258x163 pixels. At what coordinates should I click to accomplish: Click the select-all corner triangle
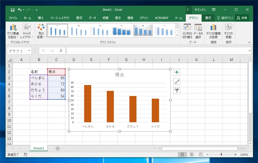[x=9, y=60]
